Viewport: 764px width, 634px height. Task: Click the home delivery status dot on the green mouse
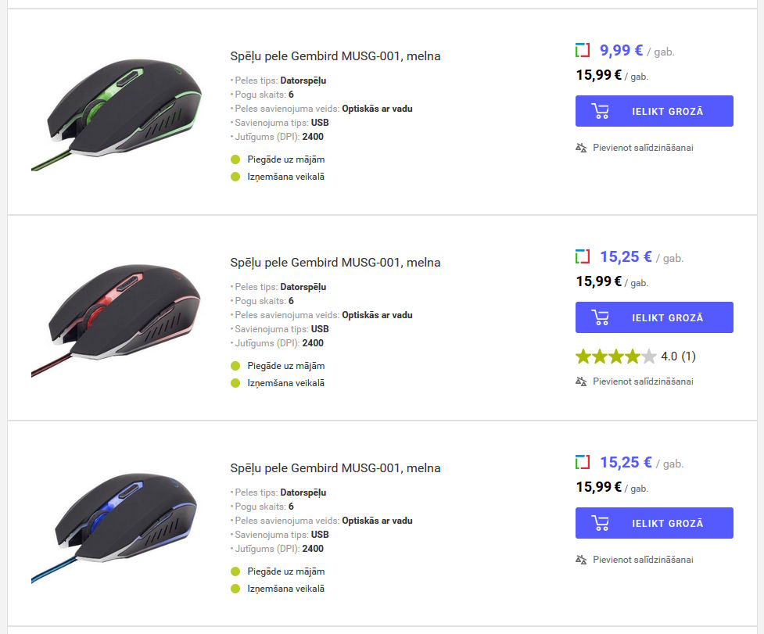pos(235,159)
